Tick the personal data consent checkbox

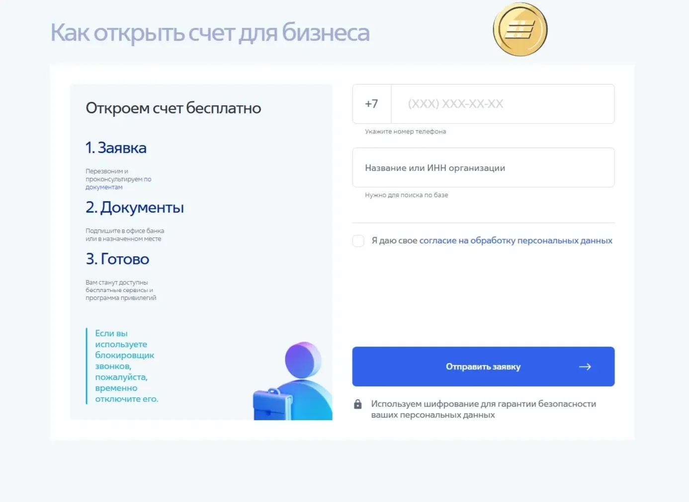tap(358, 241)
